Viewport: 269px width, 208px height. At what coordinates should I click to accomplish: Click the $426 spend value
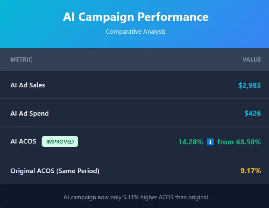(x=253, y=113)
